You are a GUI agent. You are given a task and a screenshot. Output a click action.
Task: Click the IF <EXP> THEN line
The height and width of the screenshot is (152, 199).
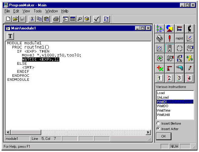tap(33, 51)
